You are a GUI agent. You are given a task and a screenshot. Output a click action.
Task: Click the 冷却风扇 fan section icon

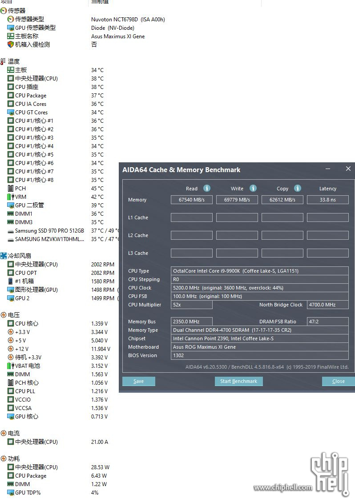[4, 256]
